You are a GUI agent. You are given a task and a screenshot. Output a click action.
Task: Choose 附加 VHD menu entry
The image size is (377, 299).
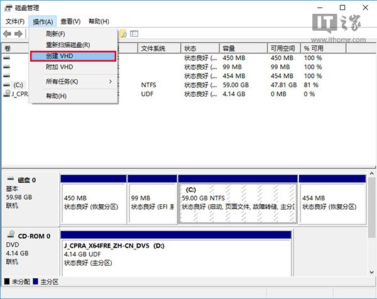pos(60,67)
